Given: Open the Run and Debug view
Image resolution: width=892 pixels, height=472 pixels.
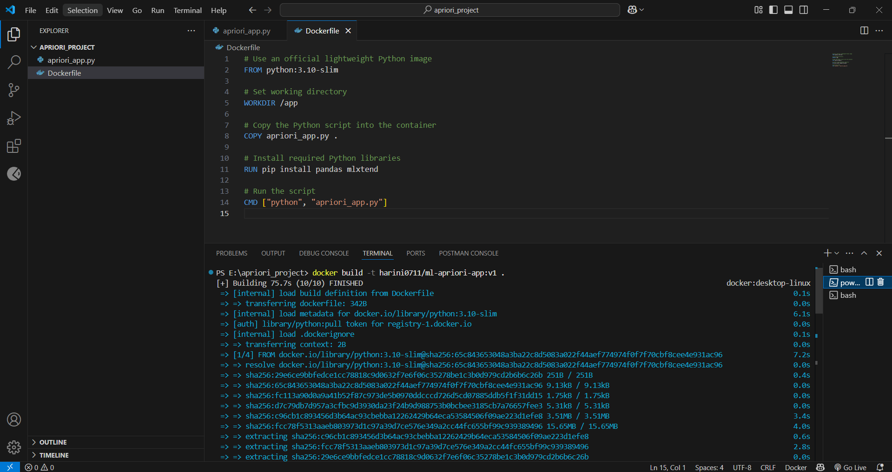Looking at the screenshot, I should [x=14, y=118].
